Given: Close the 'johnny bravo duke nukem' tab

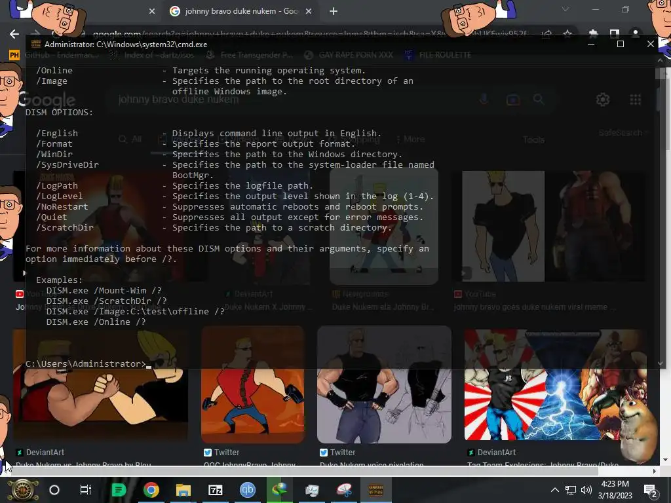Looking at the screenshot, I should coord(309,12).
